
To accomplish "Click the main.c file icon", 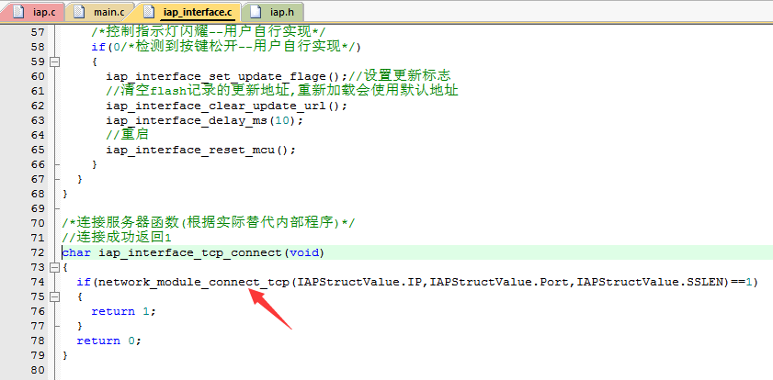I will tap(79, 12).
